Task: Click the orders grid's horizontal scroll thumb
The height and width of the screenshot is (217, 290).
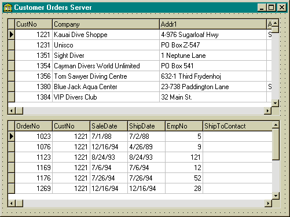Action: click(x=19, y=203)
